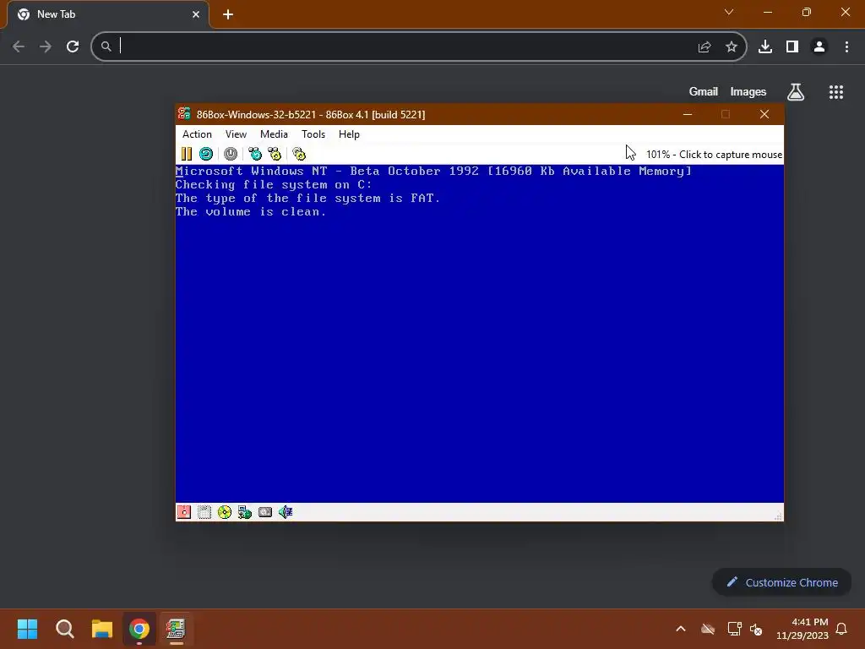
Task: Click '101% - Click to capture mouse' status text
Action: pos(714,155)
